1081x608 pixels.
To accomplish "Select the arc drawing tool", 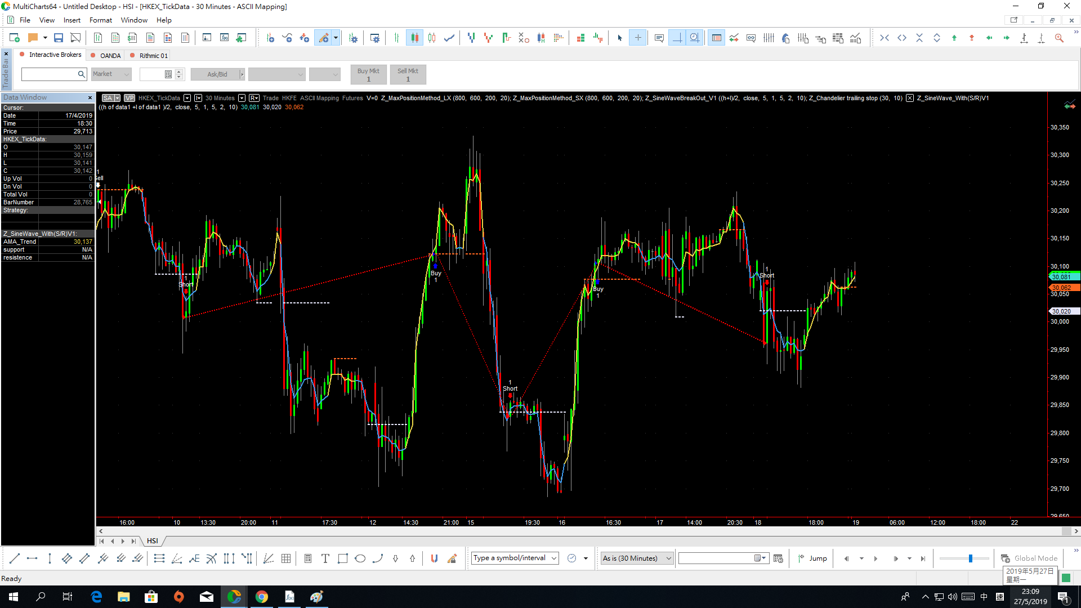I will tap(378, 558).
